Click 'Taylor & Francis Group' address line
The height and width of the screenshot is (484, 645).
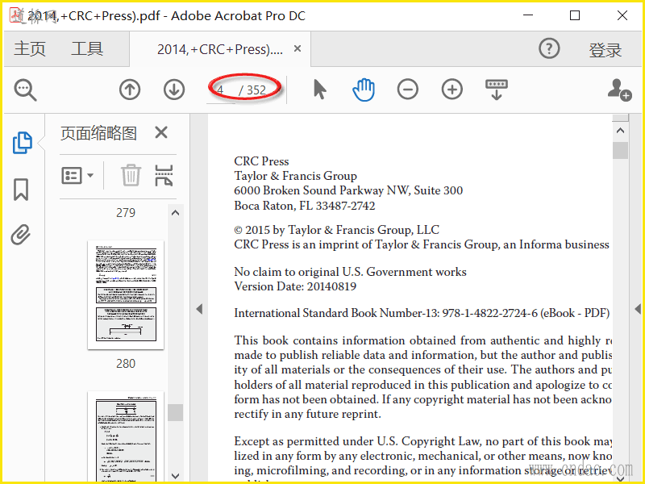click(295, 176)
